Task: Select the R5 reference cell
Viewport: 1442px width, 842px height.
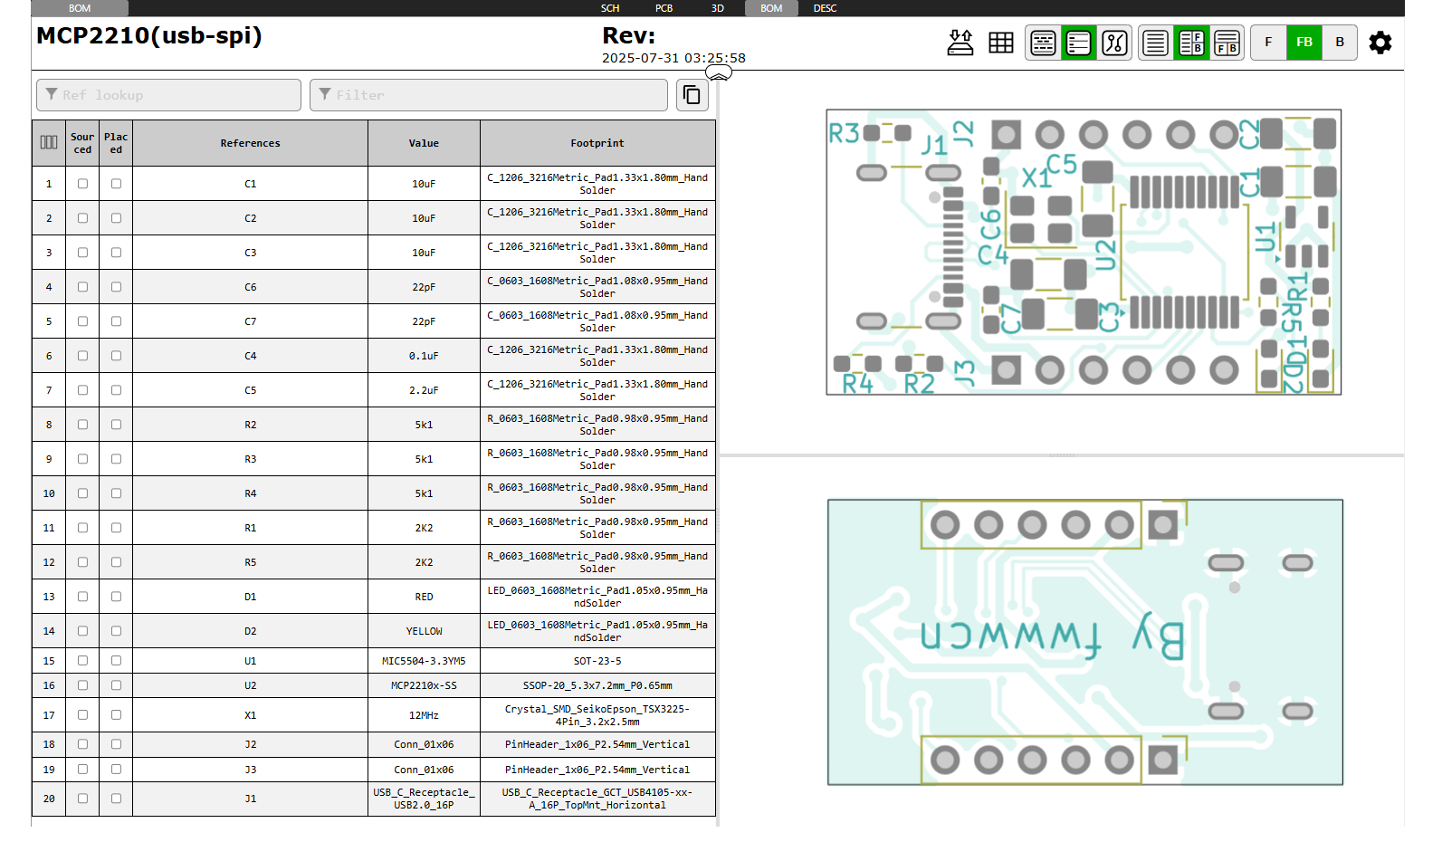Action: (x=251, y=562)
